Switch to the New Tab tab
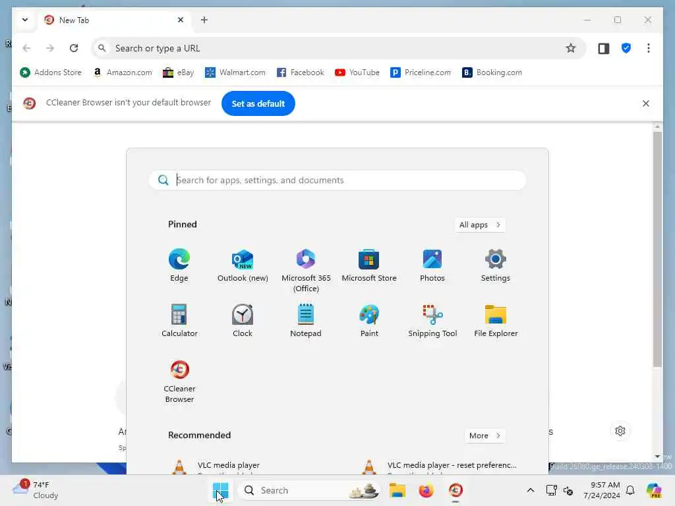 pyautogui.click(x=114, y=20)
